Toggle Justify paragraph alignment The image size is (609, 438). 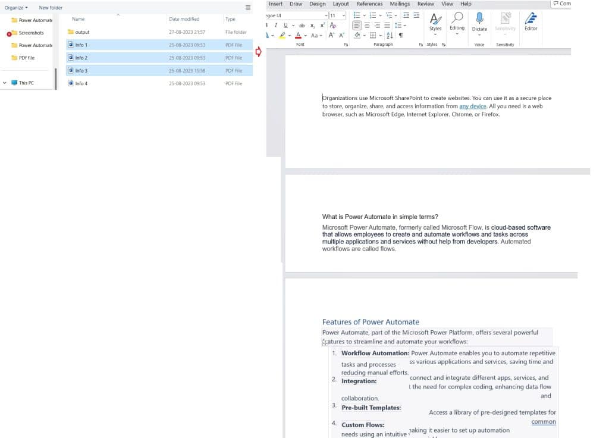(387, 25)
